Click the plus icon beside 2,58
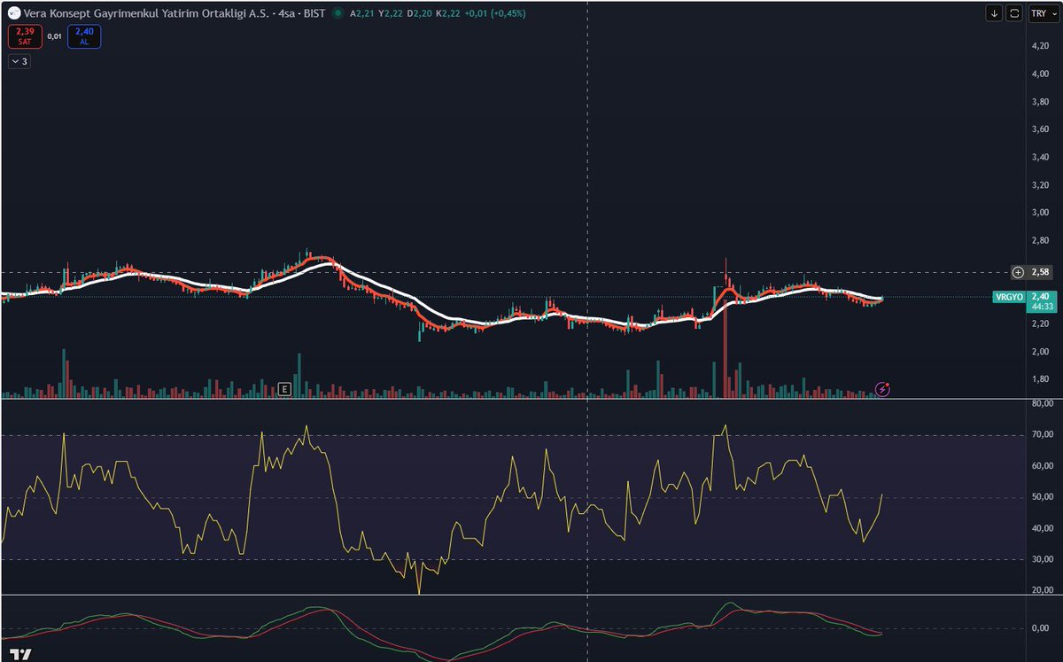The width and height of the screenshot is (1063, 662). coord(1018,272)
